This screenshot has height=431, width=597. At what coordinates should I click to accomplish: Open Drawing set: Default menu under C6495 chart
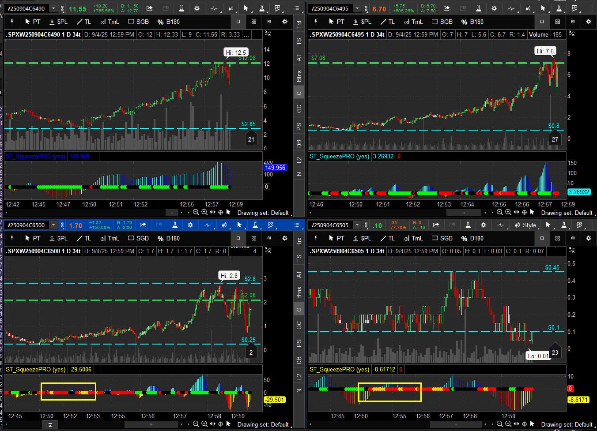coord(567,213)
